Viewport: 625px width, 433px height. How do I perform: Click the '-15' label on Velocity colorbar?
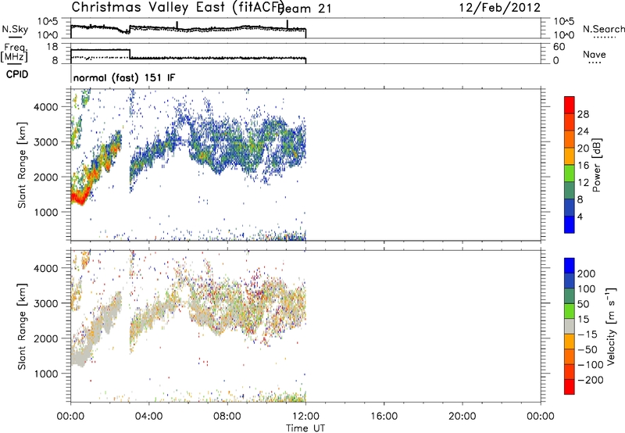tap(587, 335)
